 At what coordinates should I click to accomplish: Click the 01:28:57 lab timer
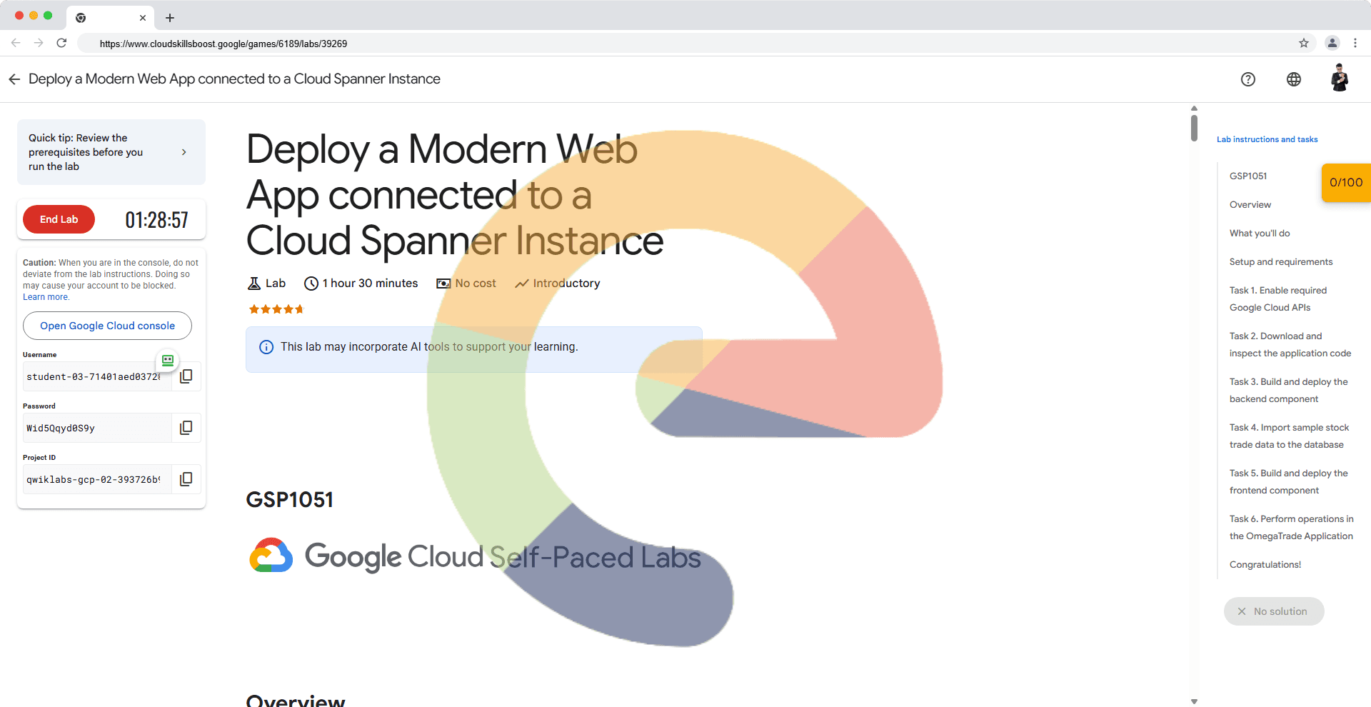coord(156,220)
